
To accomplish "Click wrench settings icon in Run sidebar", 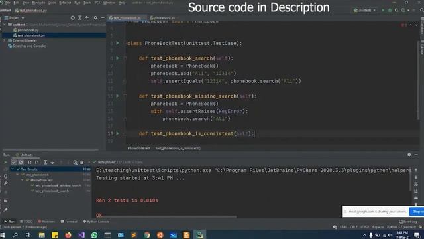I will tap(6, 183).
